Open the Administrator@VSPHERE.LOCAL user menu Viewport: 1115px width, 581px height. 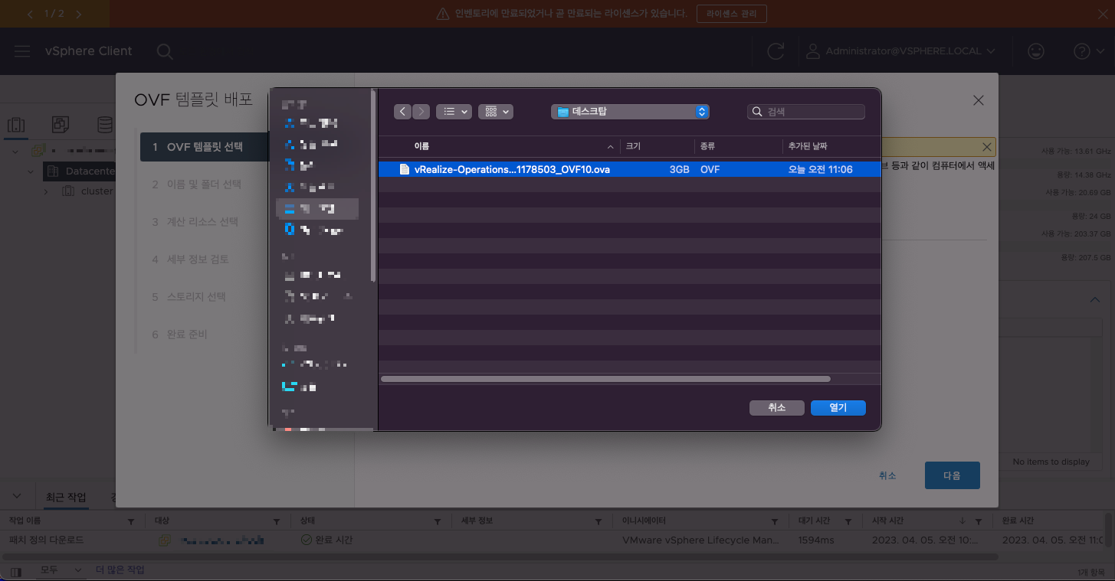[x=901, y=51]
